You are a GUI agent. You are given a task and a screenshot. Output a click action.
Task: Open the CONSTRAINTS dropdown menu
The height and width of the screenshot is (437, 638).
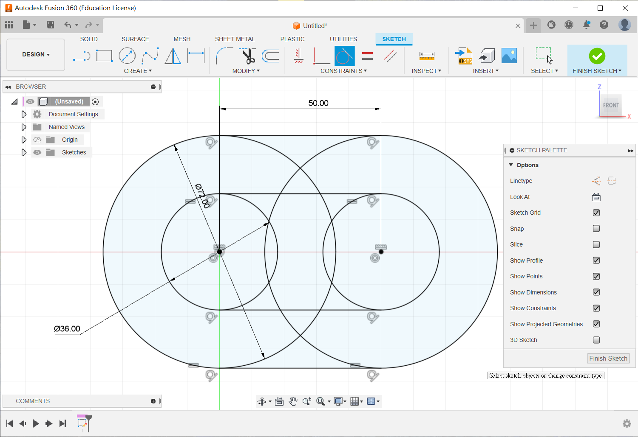coord(343,71)
